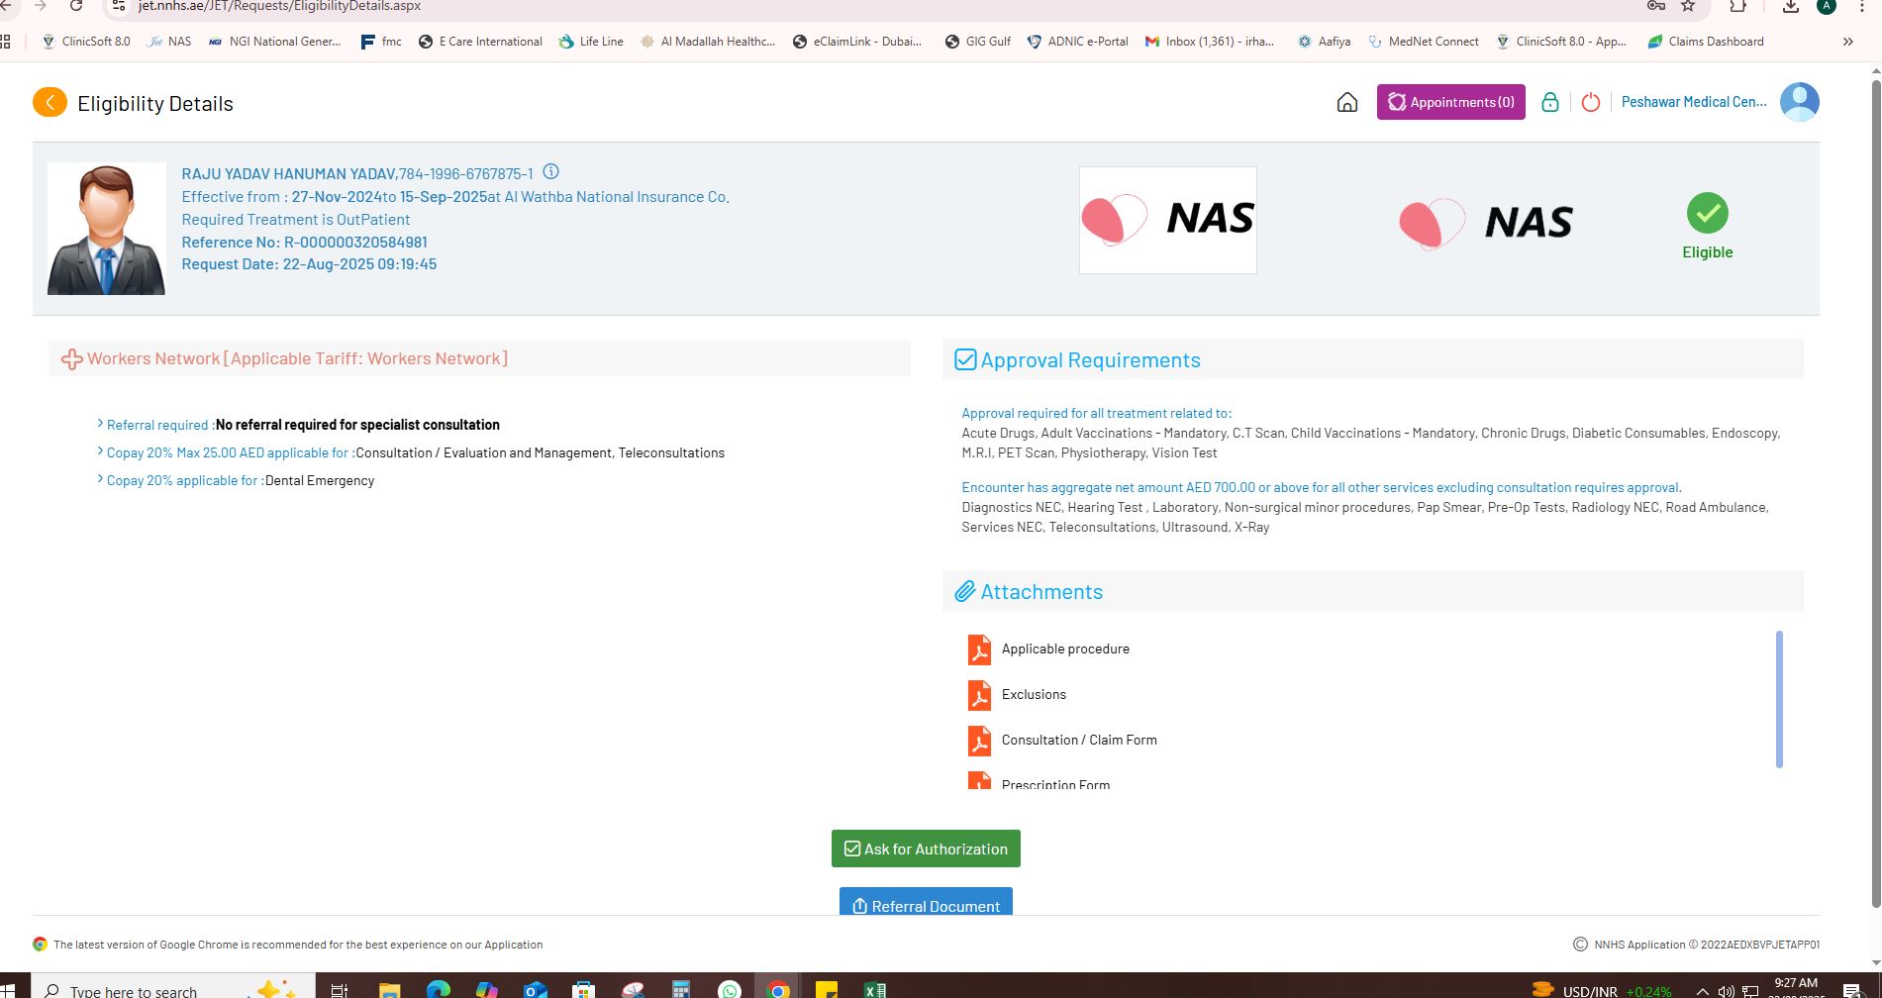Image resolution: width=1882 pixels, height=998 pixels.
Task: Expand the Referral required item
Action: (100, 424)
